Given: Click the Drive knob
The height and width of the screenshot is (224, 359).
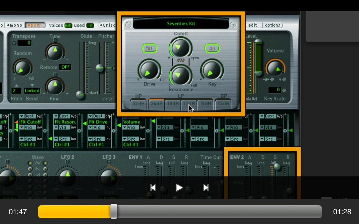Looking at the screenshot, I should coord(149,70).
